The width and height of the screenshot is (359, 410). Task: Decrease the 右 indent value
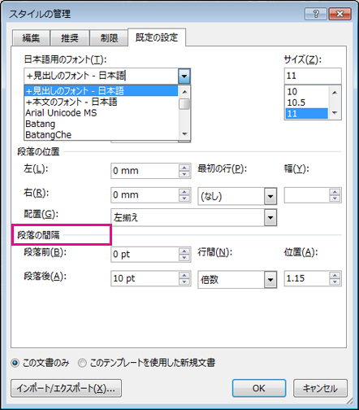pyautogui.click(x=184, y=198)
